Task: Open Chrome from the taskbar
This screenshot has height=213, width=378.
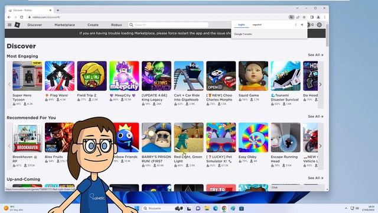Action: (x=224, y=208)
